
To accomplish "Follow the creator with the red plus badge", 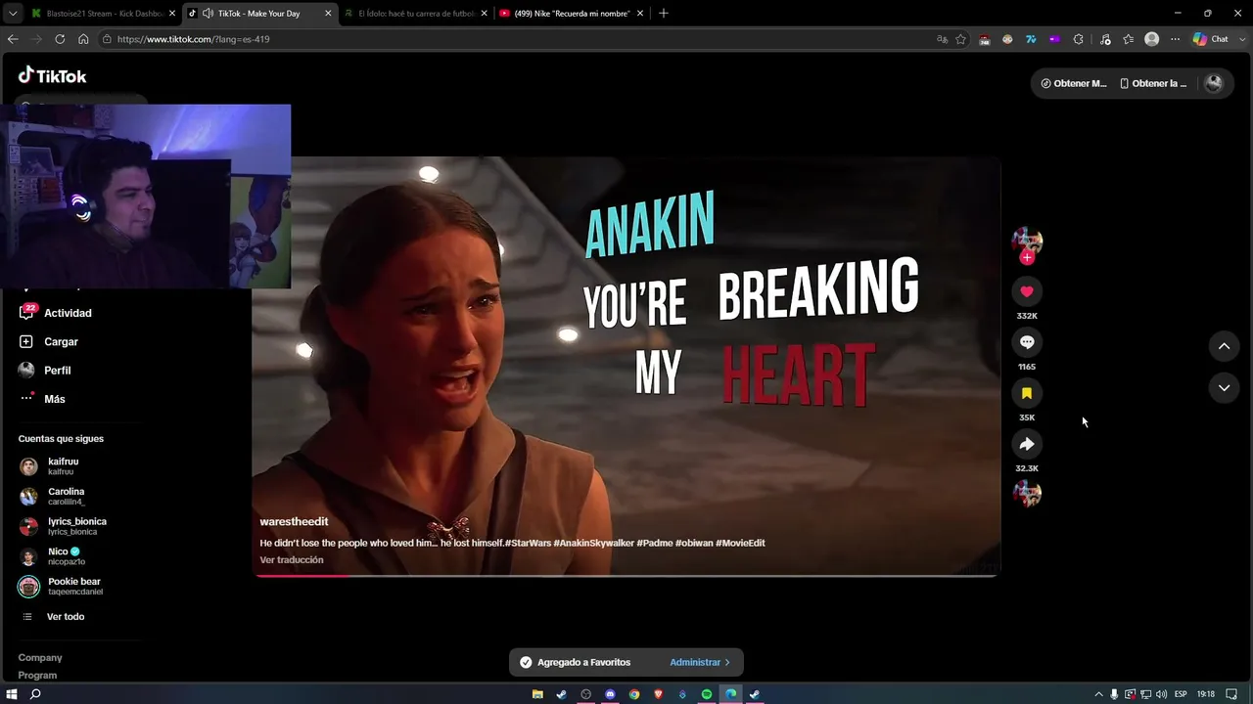I will click(x=1027, y=257).
